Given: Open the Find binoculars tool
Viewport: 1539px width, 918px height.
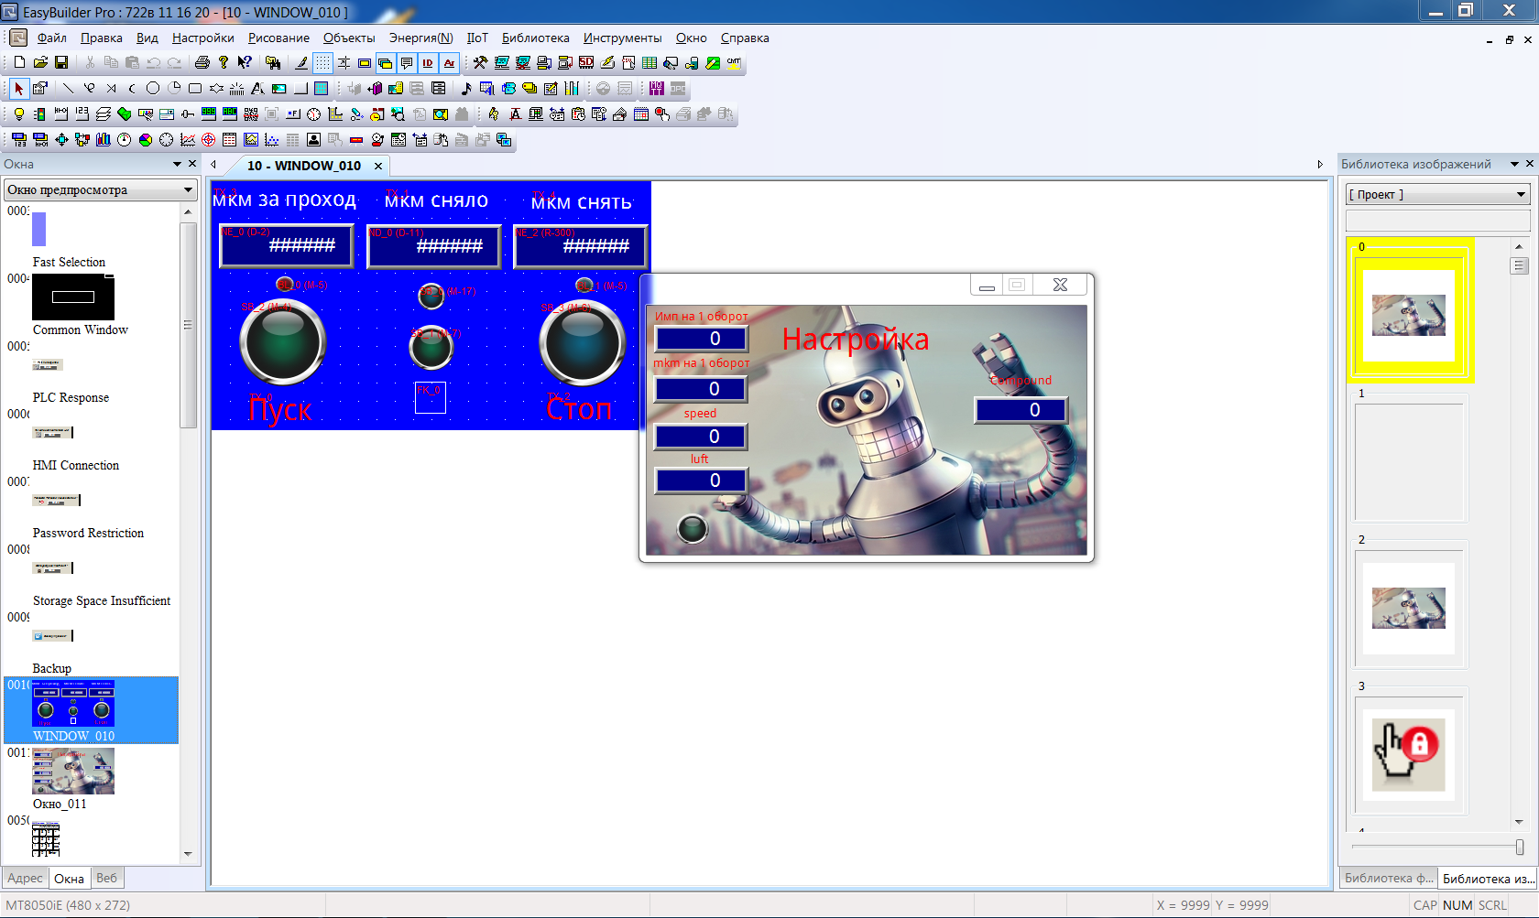Looking at the screenshot, I should coord(273,62).
